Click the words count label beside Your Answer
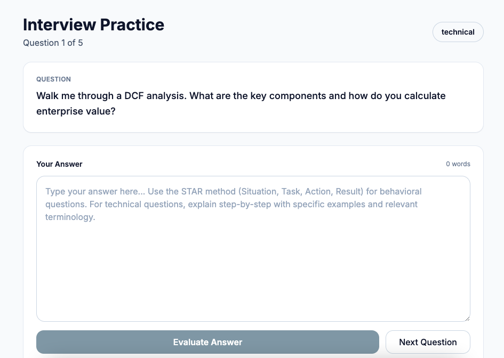The height and width of the screenshot is (358, 504). click(x=458, y=164)
